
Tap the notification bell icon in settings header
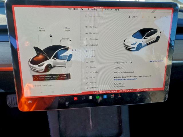point(155,17)
